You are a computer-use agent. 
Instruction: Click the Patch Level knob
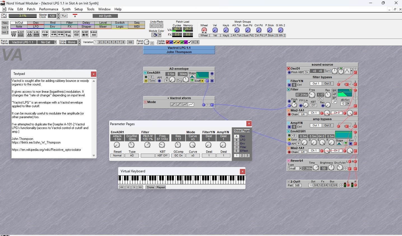146,42
